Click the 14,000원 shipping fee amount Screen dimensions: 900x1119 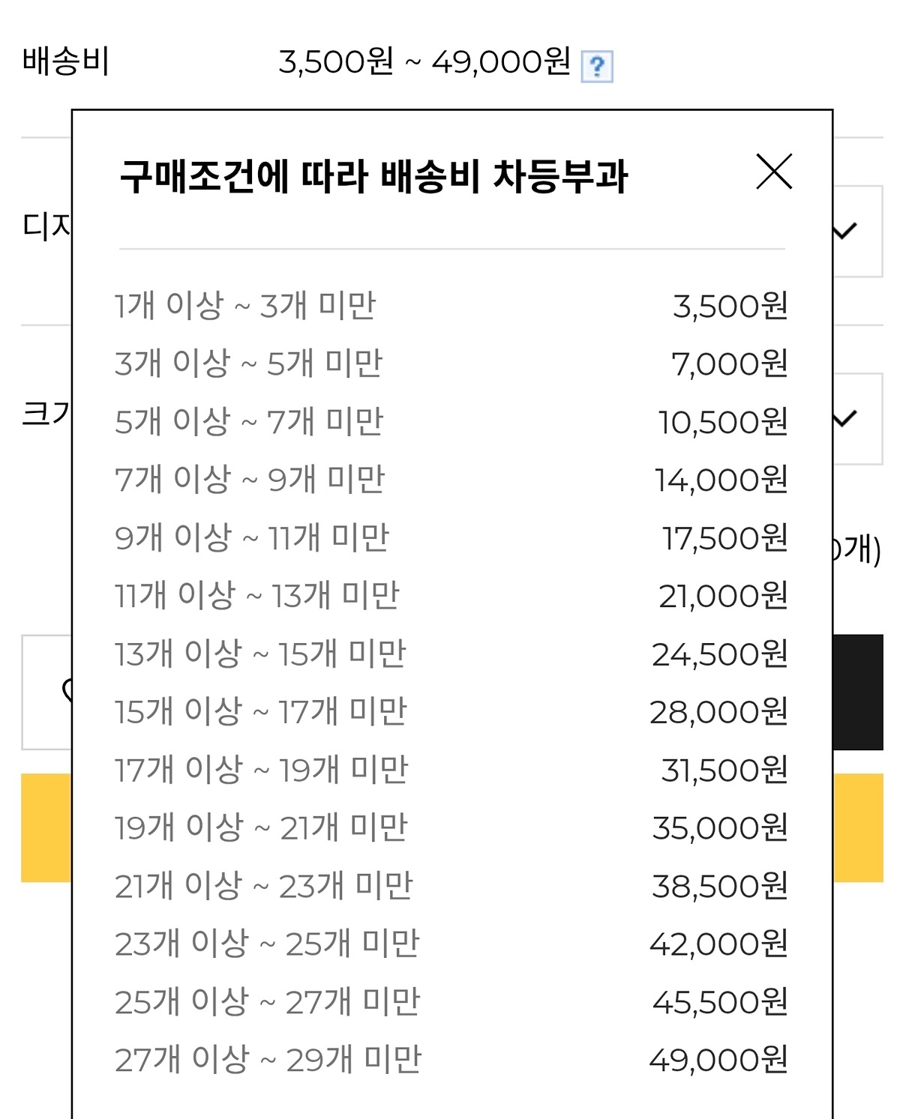coord(721,480)
